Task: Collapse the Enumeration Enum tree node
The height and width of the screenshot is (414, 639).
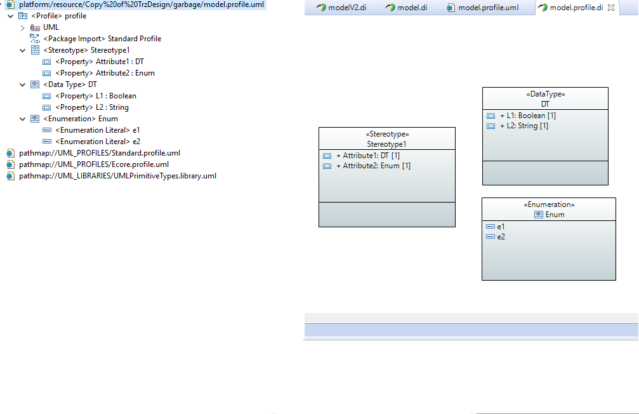Action: (x=23, y=119)
